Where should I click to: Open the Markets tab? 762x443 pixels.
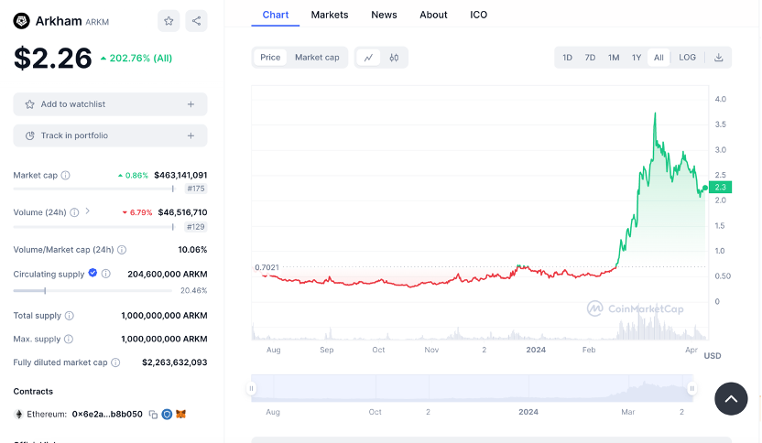coord(330,15)
